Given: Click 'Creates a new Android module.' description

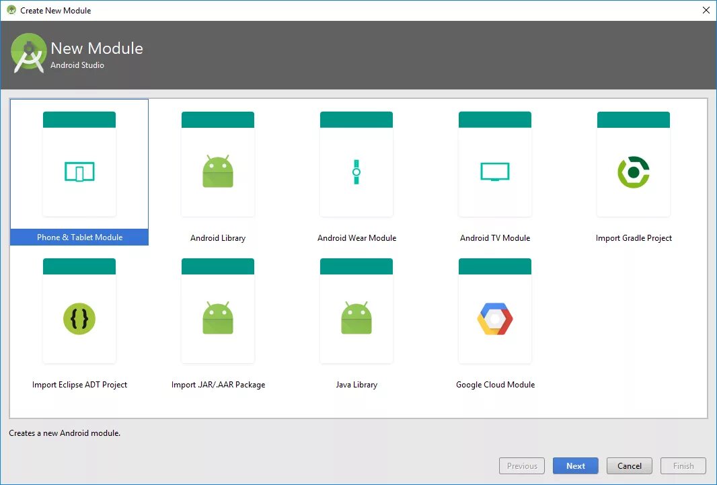Looking at the screenshot, I should point(65,433).
